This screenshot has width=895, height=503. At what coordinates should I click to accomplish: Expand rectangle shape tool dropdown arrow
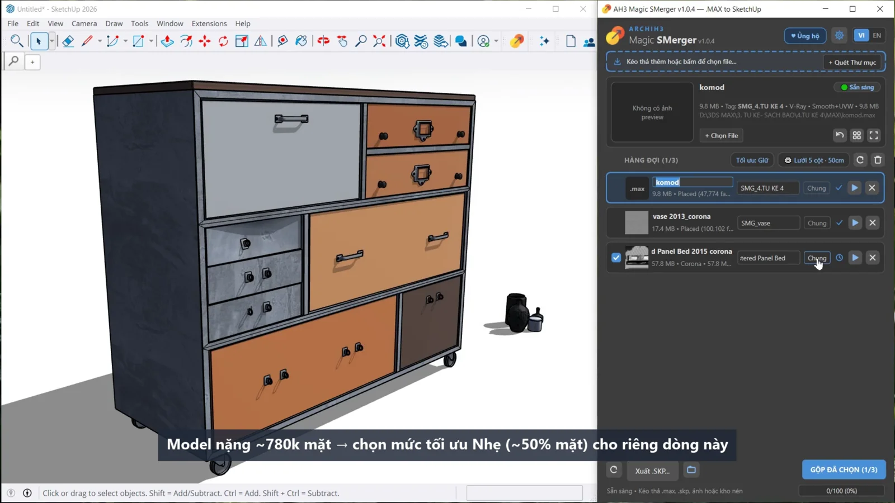click(x=151, y=41)
